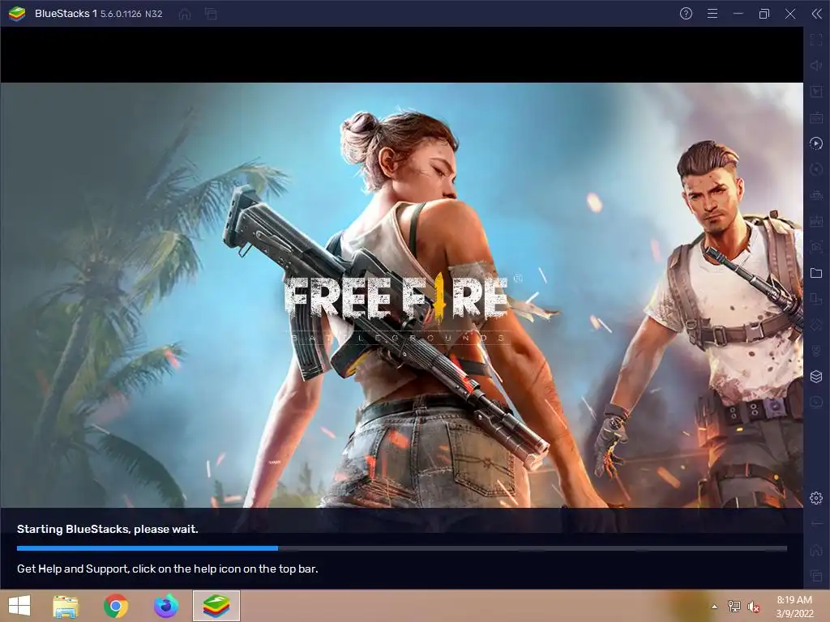
Task: Click the location pin icon in the side toolbar
Action: pyautogui.click(x=816, y=351)
